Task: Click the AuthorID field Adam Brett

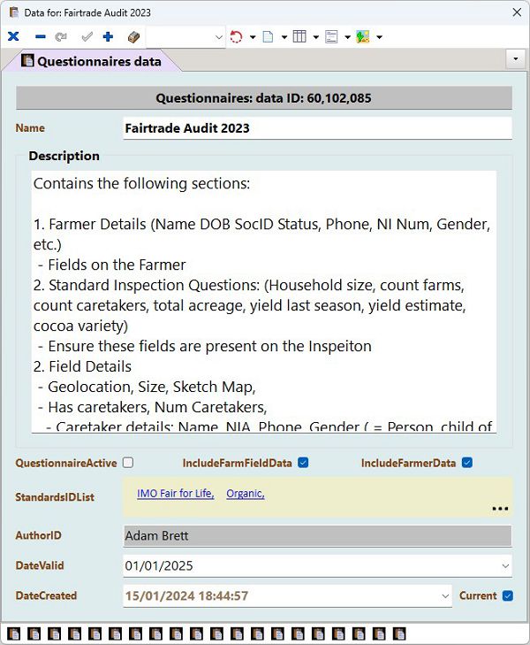Action: click(x=317, y=535)
